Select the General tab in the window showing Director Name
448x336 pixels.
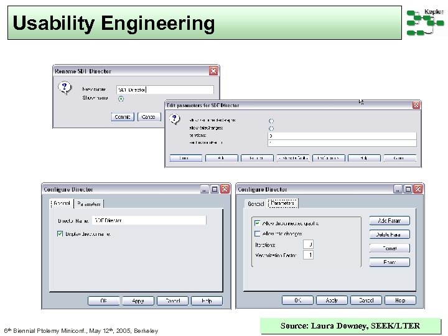pyautogui.click(x=62, y=203)
